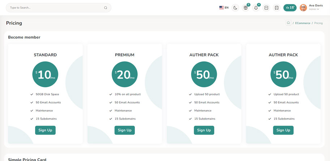Click the weather 15° badge

(x=290, y=8)
